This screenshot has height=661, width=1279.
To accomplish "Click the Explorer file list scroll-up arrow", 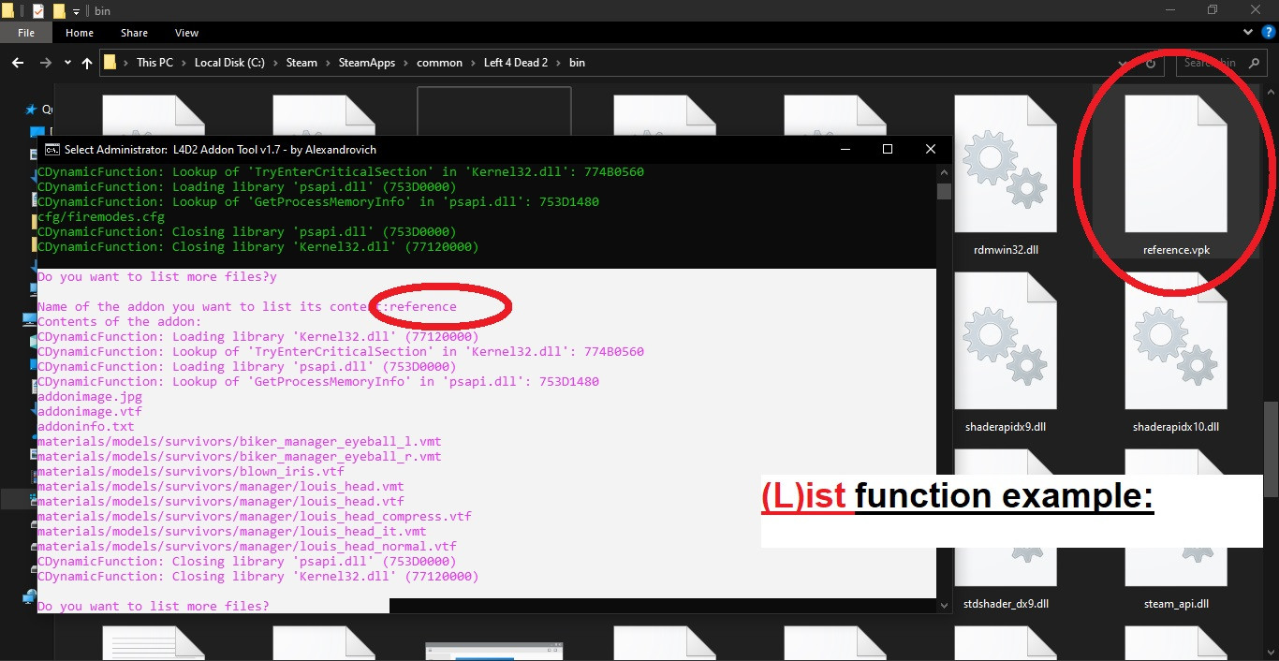I will tap(1271, 94).
